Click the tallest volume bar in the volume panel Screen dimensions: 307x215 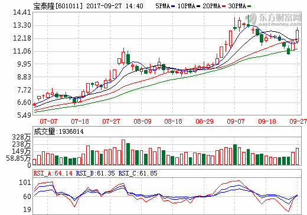click(123, 153)
